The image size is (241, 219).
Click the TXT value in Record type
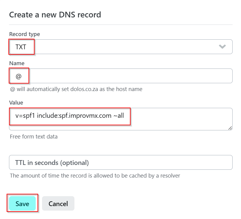point(21,47)
